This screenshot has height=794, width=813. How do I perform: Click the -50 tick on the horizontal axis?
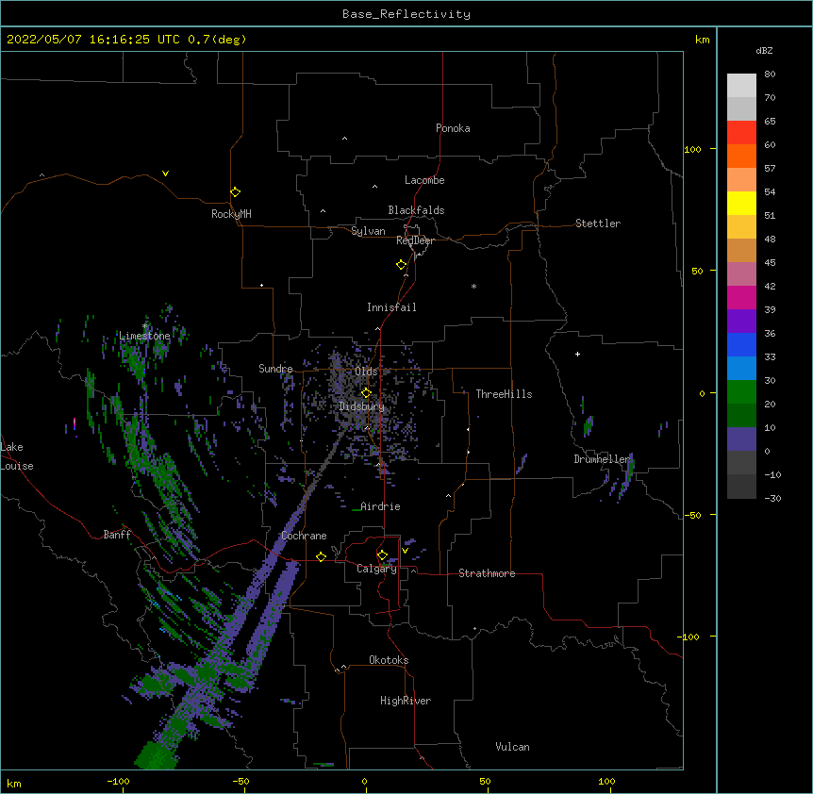pyautogui.click(x=241, y=781)
